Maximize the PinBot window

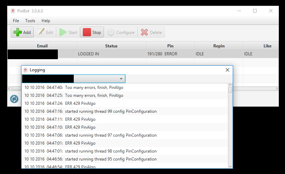tap(255, 11)
